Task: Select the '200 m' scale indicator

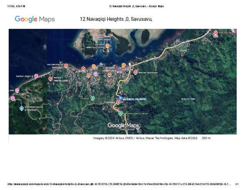Action: (x=206, y=138)
